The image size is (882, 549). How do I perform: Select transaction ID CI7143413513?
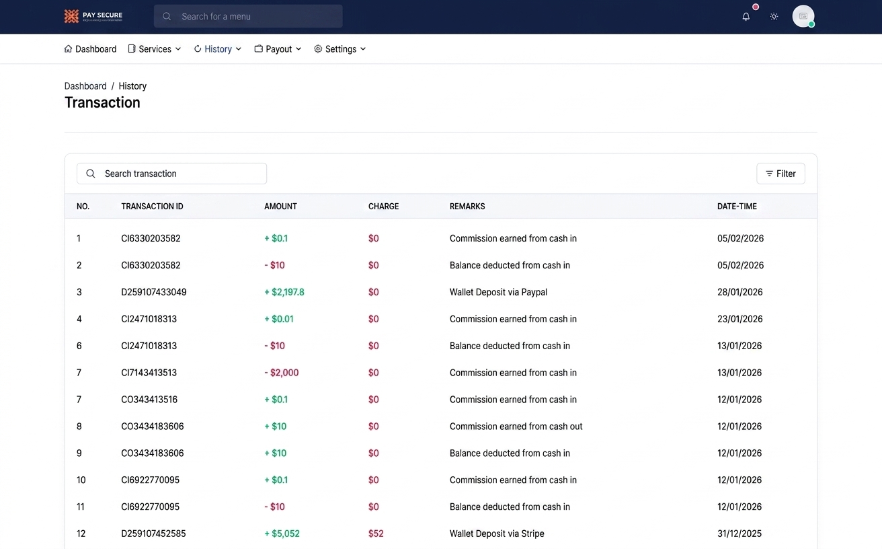click(x=149, y=373)
